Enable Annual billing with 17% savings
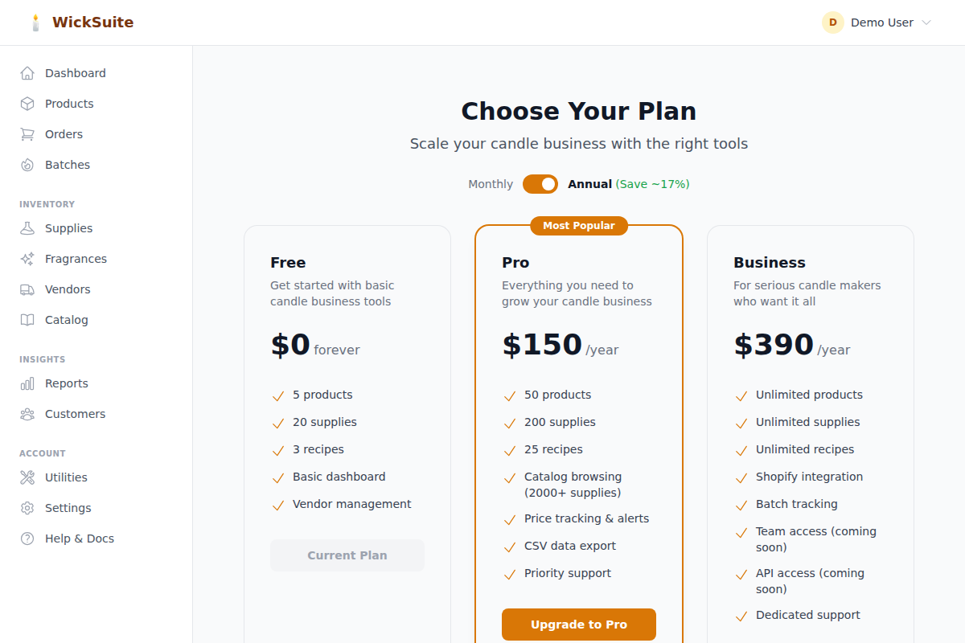 coord(590,184)
